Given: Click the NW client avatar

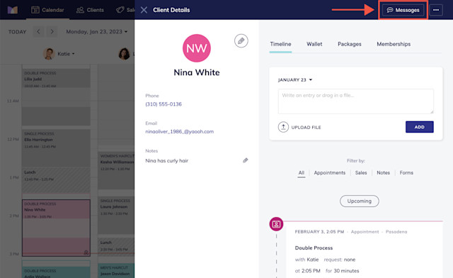Looking at the screenshot, I should [x=197, y=48].
